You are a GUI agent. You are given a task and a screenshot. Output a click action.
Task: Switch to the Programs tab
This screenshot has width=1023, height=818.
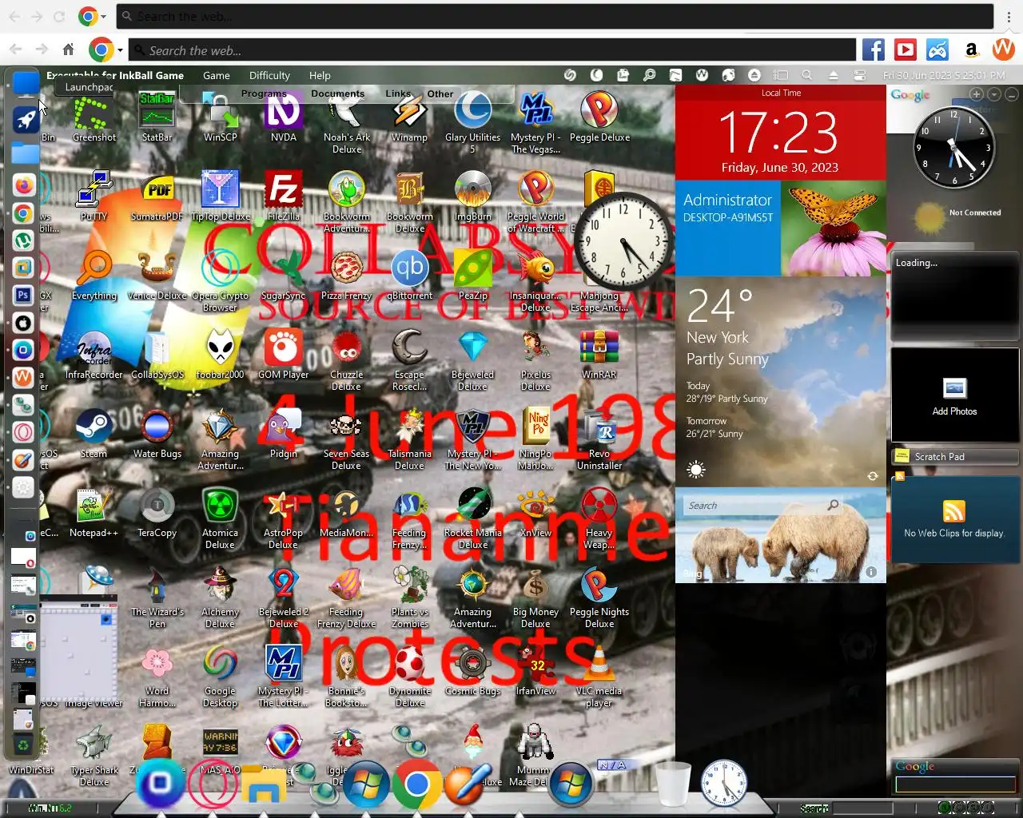tap(264, 93)
